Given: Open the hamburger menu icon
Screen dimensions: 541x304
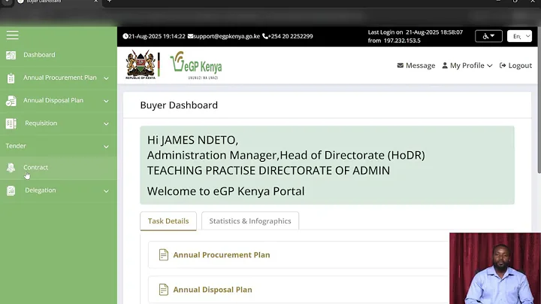Looking at the screenshot, I should [13, 35].
